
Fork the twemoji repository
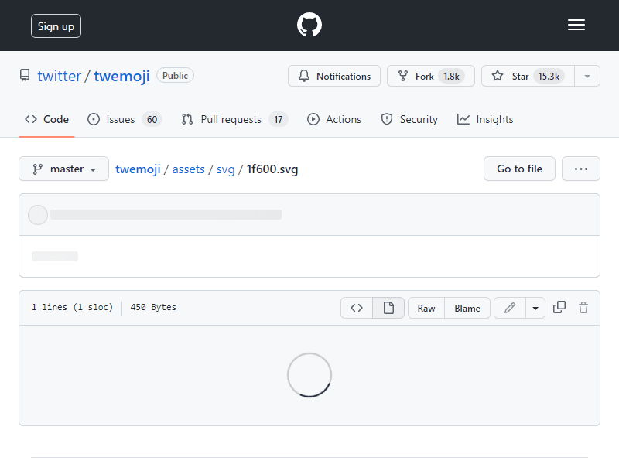[x=431, y=76]
